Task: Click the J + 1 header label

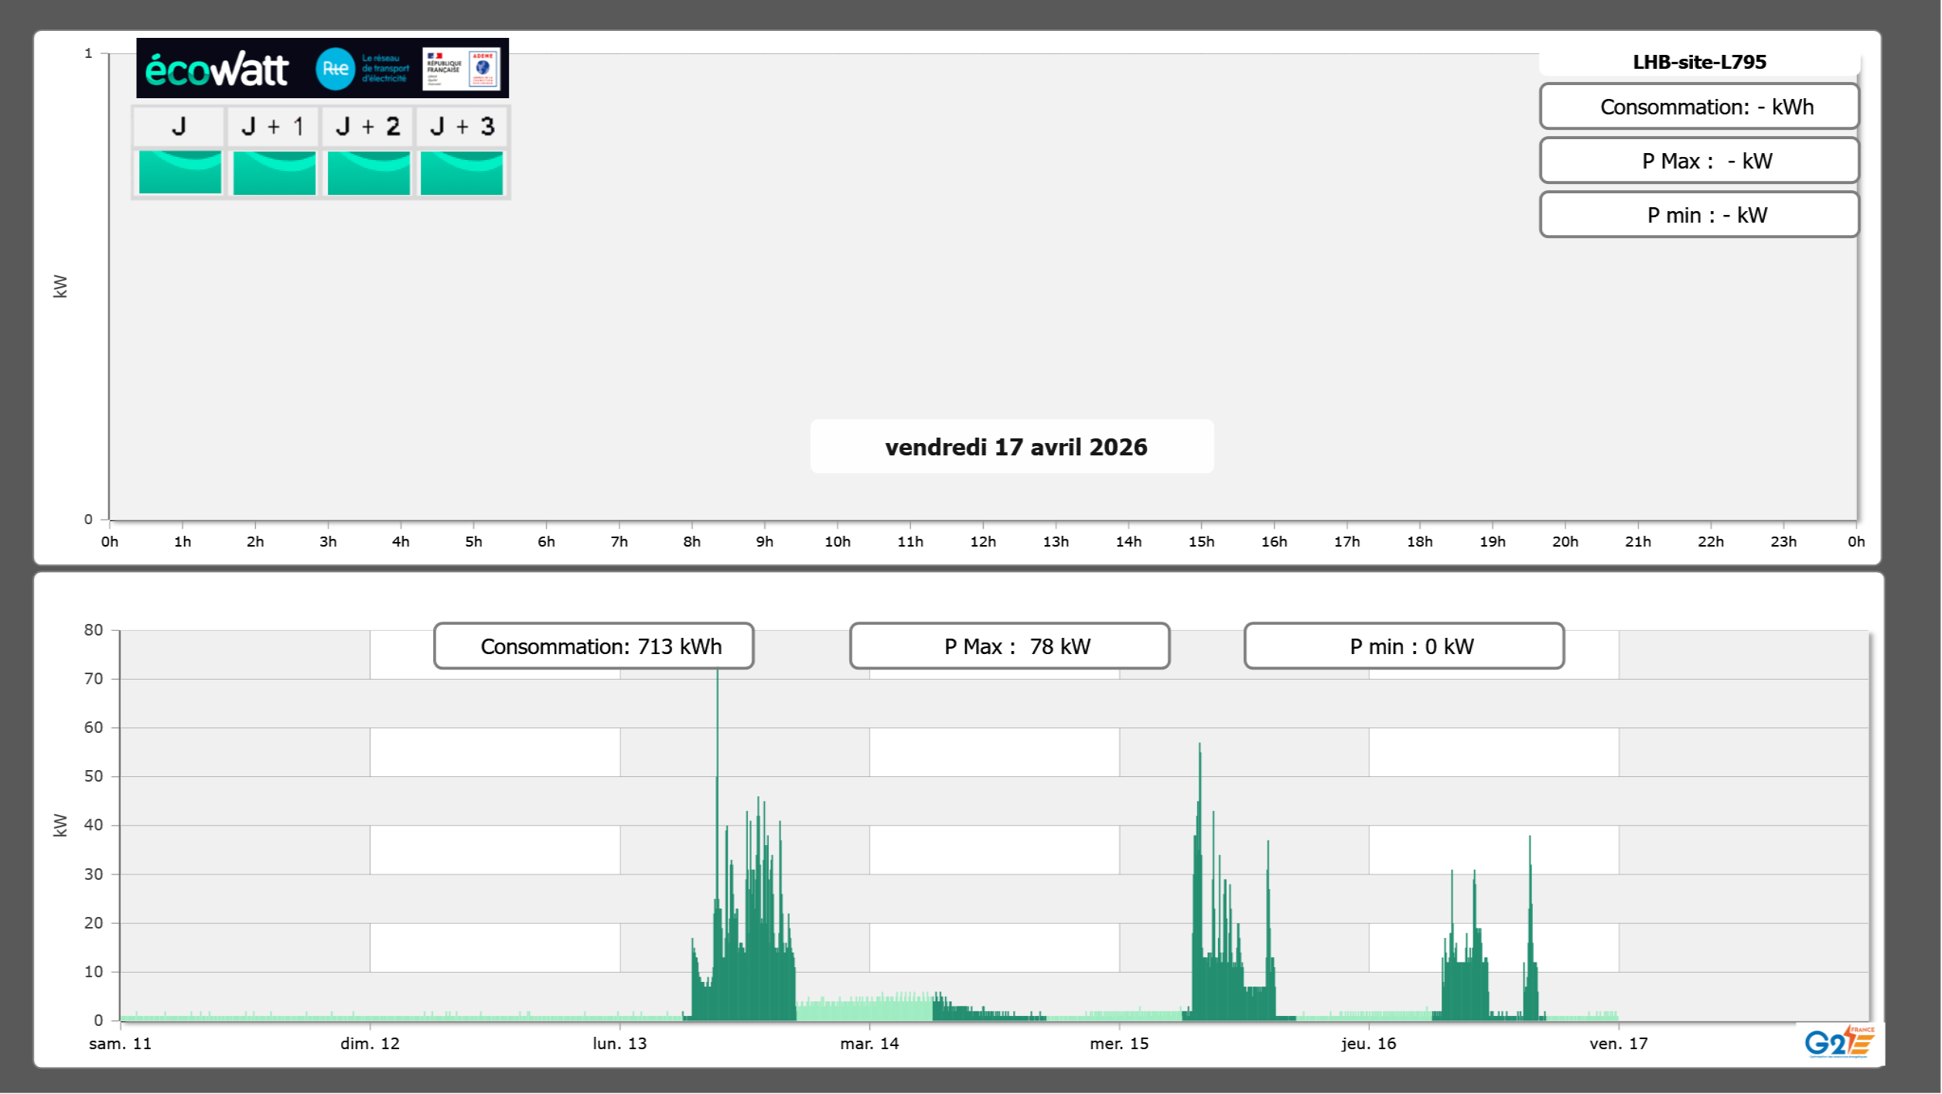Action: pyautogui.click(x=273, y=126)
